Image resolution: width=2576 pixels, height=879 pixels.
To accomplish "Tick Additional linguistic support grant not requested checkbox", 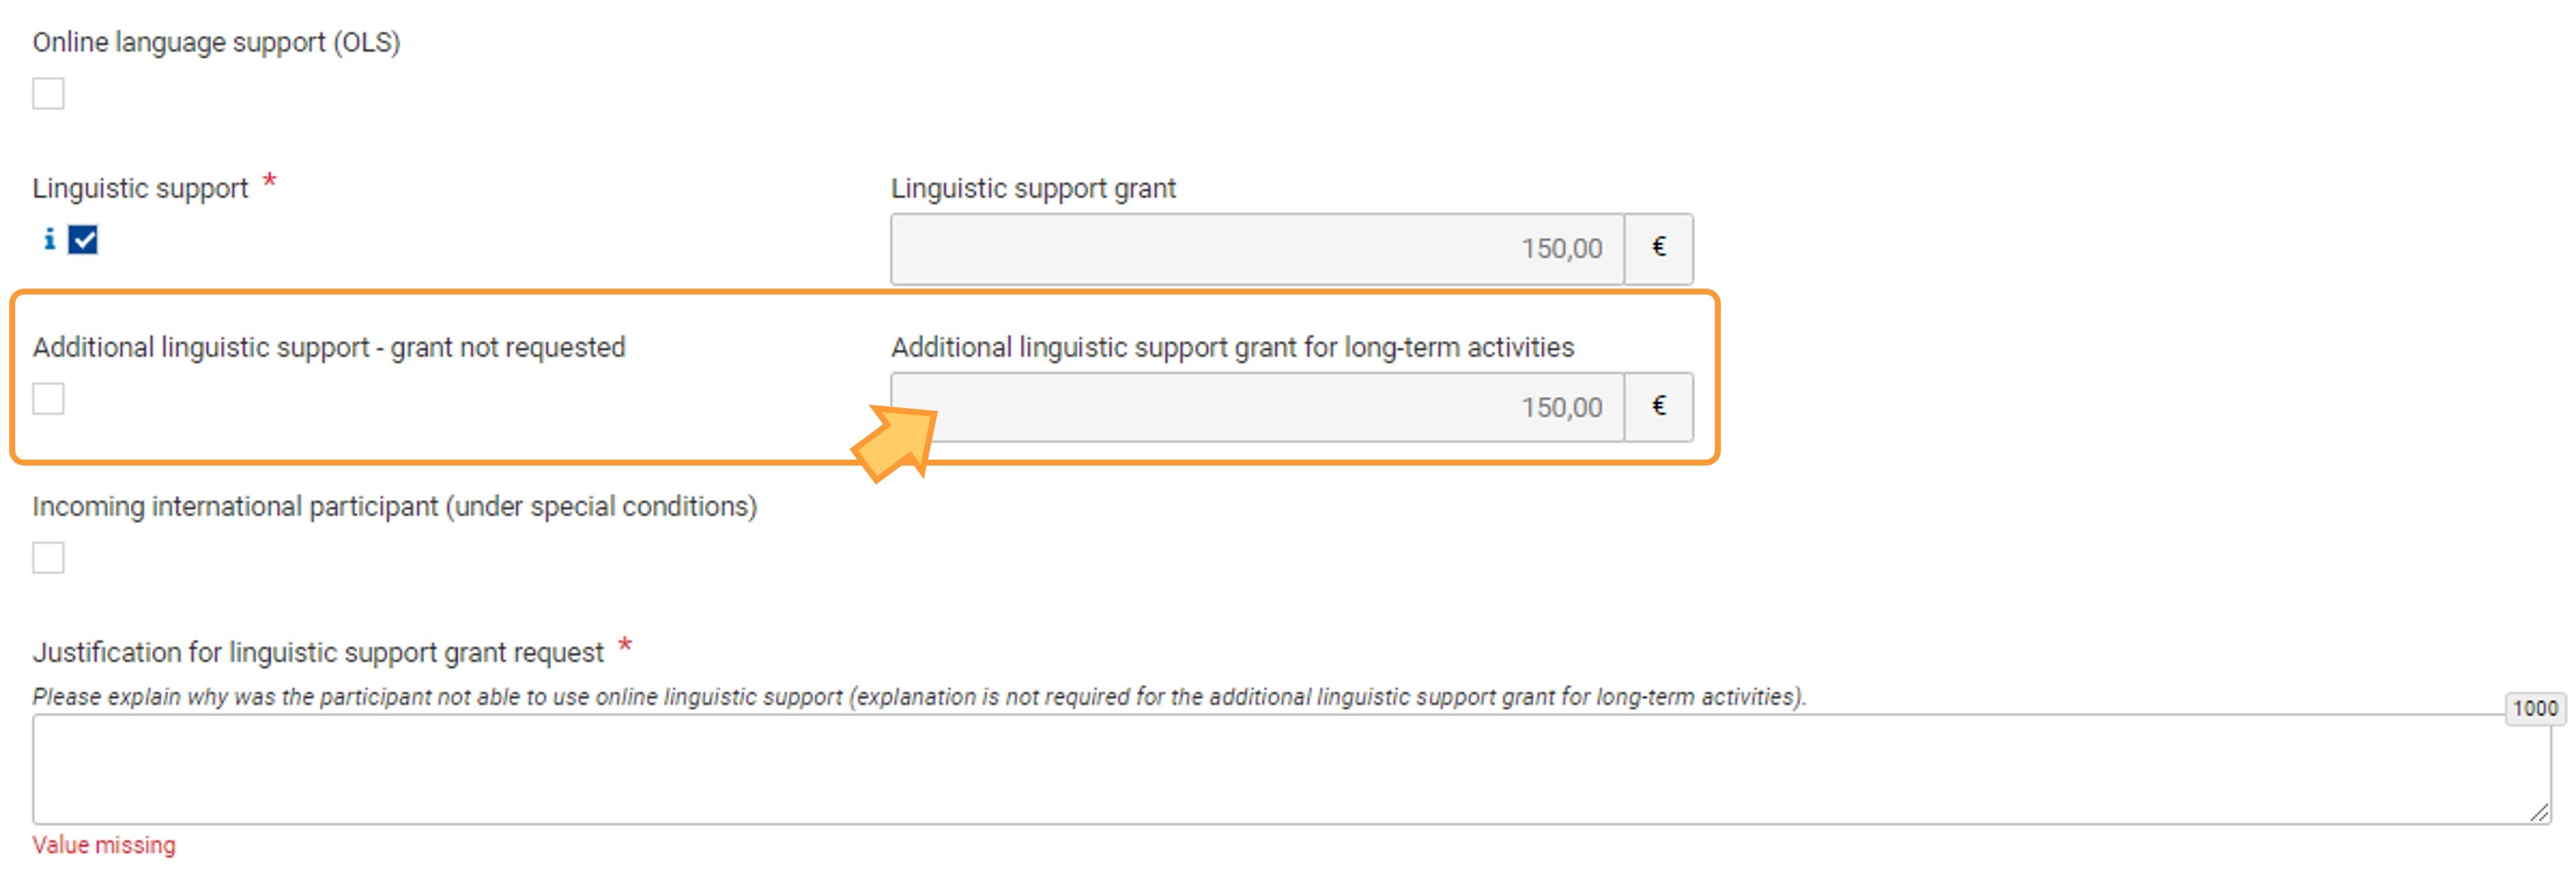I will click(48, 398).
